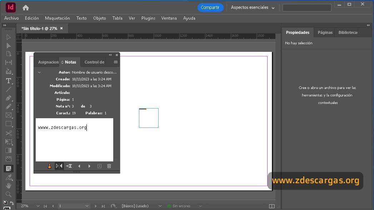Toggle split layout view icon in status bar
The width and height of the screenshot is (374, 210).
pos(272,206)
